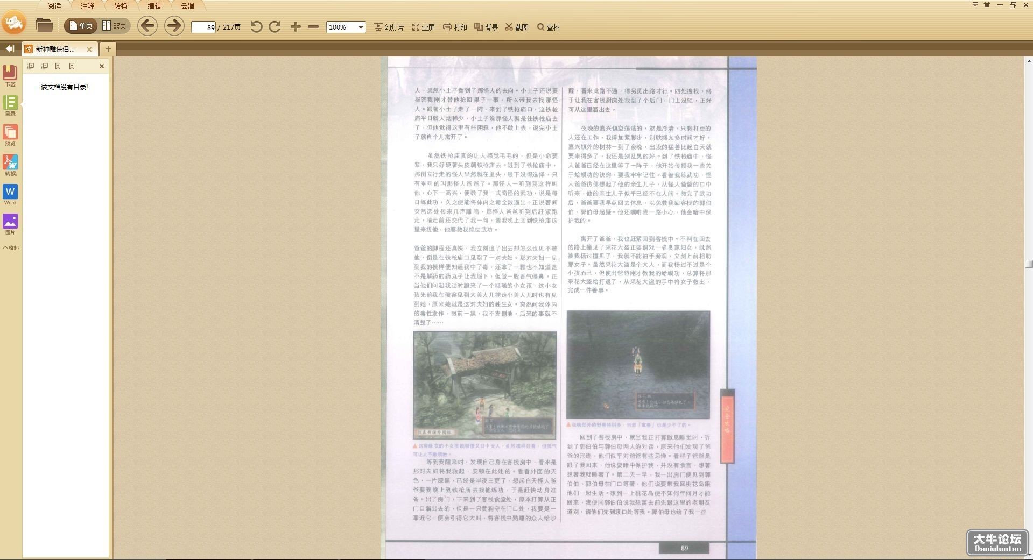Switch to 双页 double page view
Viewport: 1033px width, 560px height.
pos(114,26)
